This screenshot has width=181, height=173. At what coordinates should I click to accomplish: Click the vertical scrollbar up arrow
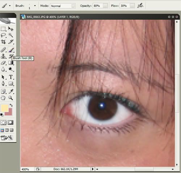[177, 22]
